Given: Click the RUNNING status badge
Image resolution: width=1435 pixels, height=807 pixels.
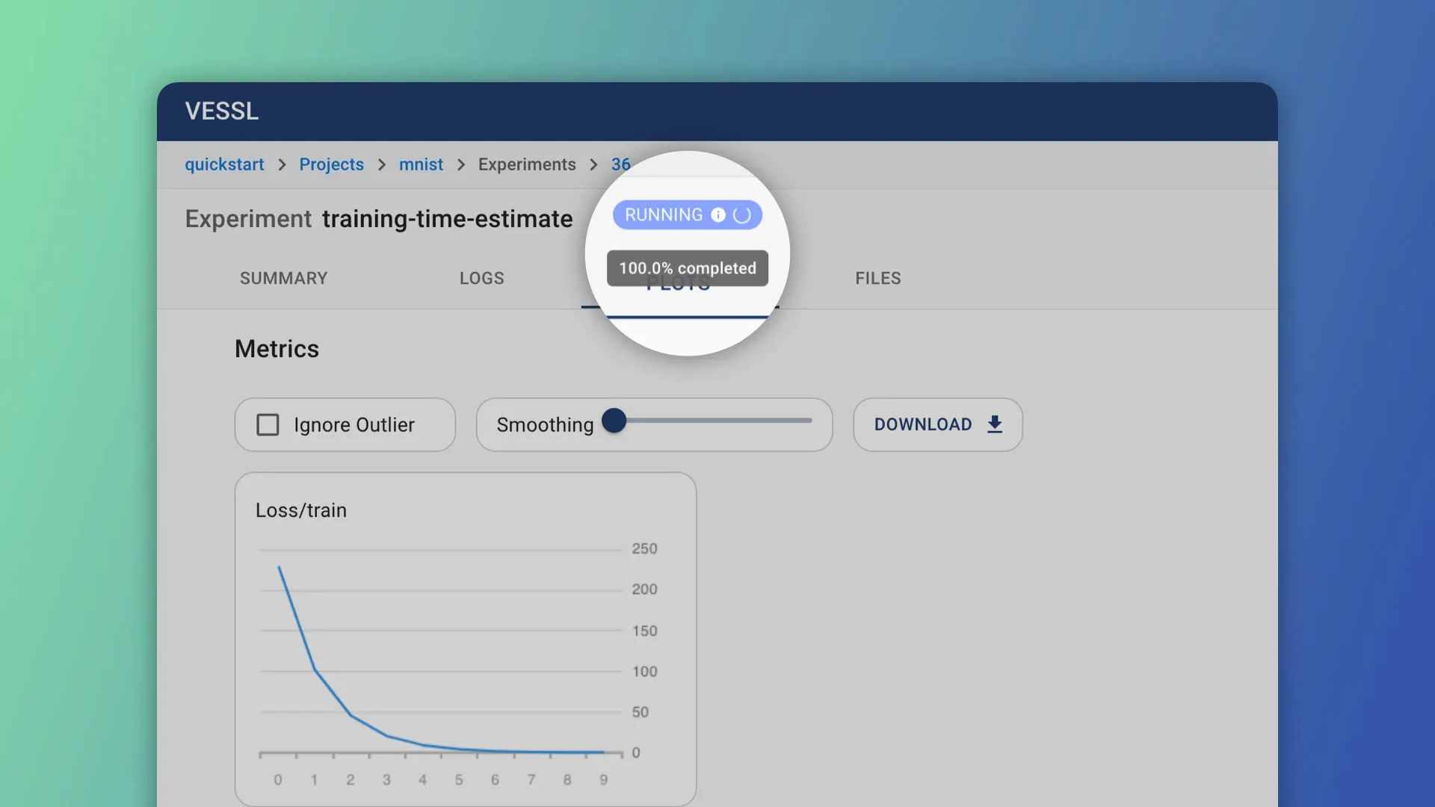Looking at the screenshot, I should pos(662,215).
